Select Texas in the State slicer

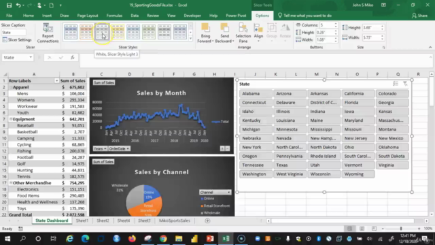coord(290,165)
